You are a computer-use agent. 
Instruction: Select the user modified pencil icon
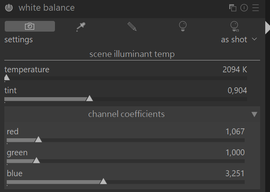(132, 26)
